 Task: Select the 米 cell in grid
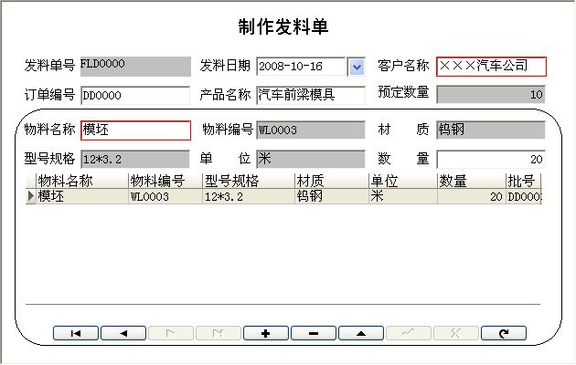click(x=403, y=196)
